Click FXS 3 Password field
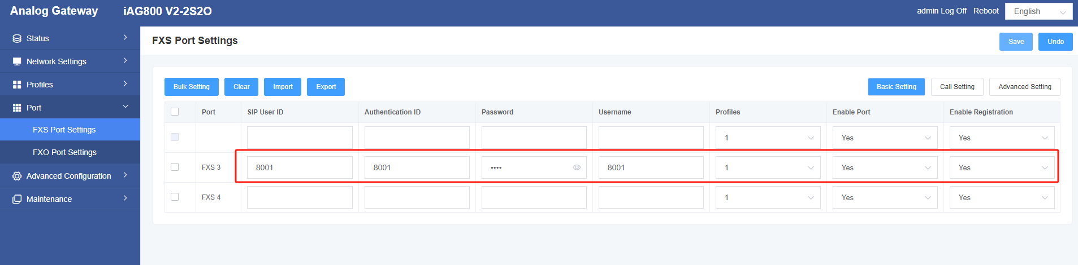This screenshot has width=1078, height=265. (534, 167)
